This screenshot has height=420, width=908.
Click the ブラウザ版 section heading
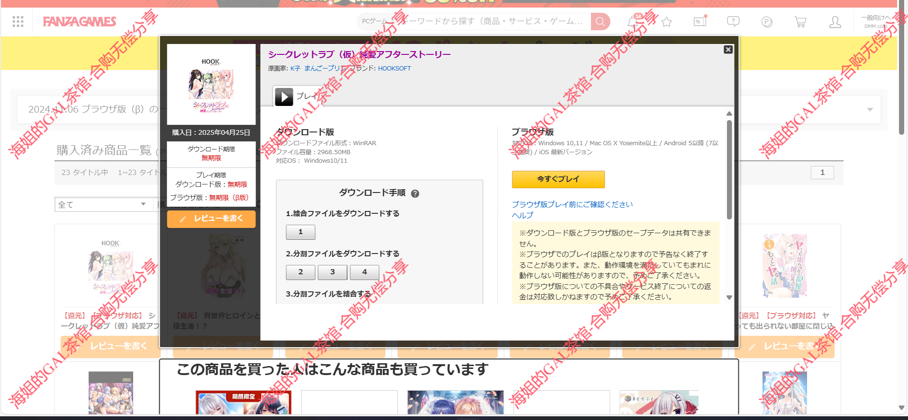point(533,132)
